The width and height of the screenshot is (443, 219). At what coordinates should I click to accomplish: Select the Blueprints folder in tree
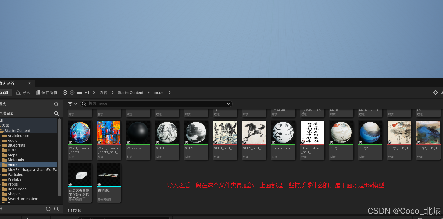[16, 145]
